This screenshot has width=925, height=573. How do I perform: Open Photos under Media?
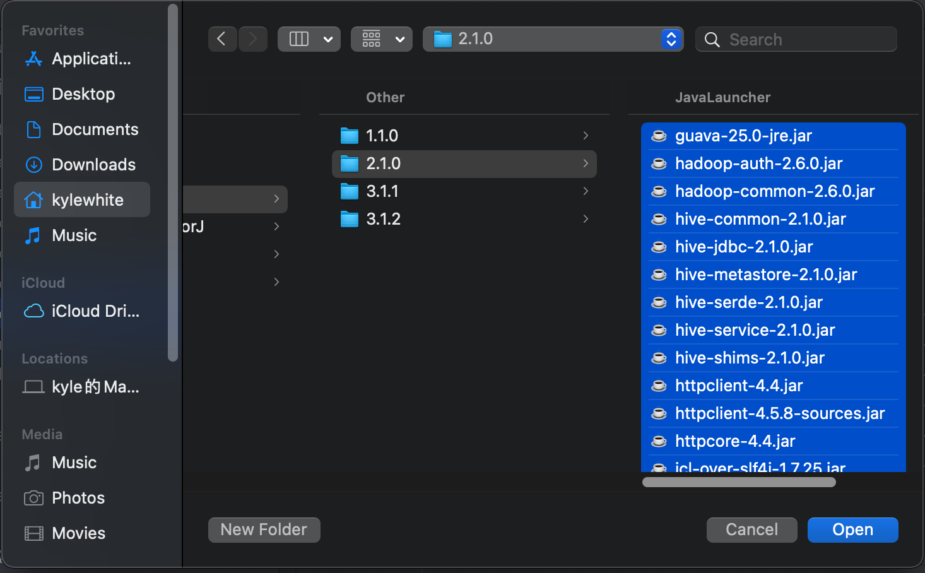coord(82,498)
